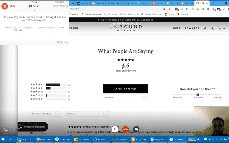Show hidden system tray icons
Viewport: 229px width, 143px height.
[218, 139]
